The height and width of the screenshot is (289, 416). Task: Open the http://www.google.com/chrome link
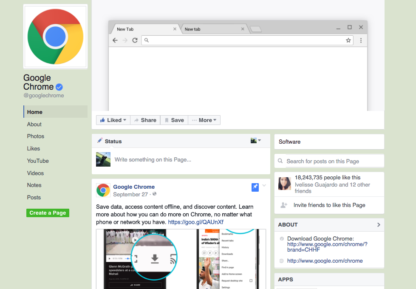click(x=325, y=261)
